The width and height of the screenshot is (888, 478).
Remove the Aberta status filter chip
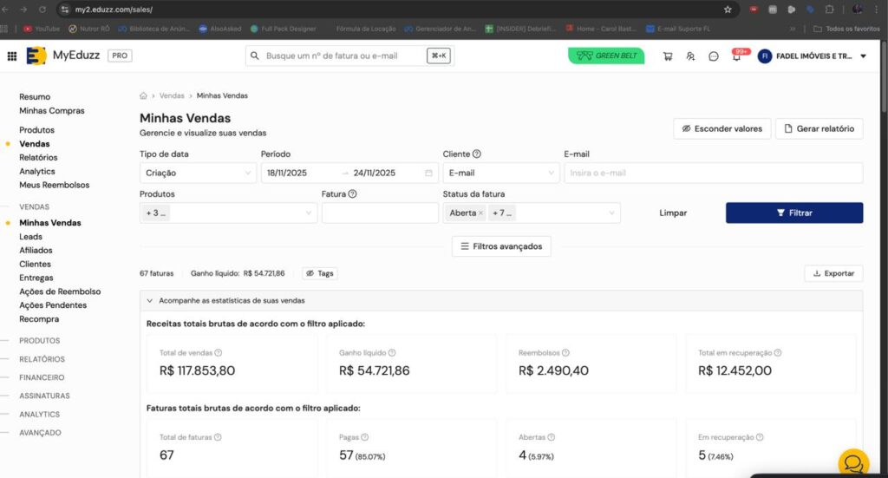480,213
